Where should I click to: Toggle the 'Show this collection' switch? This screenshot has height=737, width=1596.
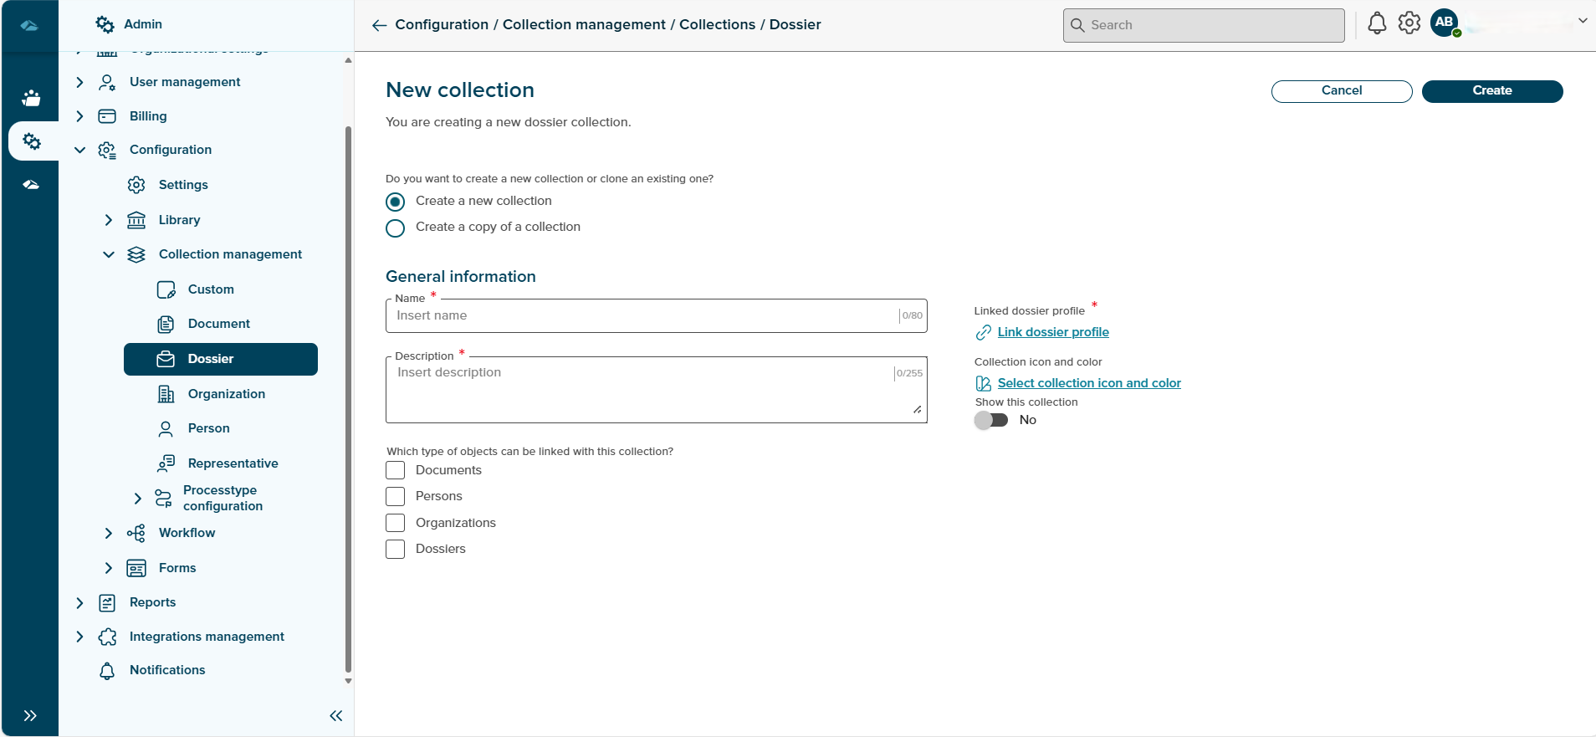pyautogui.click(x=991, y=420)
